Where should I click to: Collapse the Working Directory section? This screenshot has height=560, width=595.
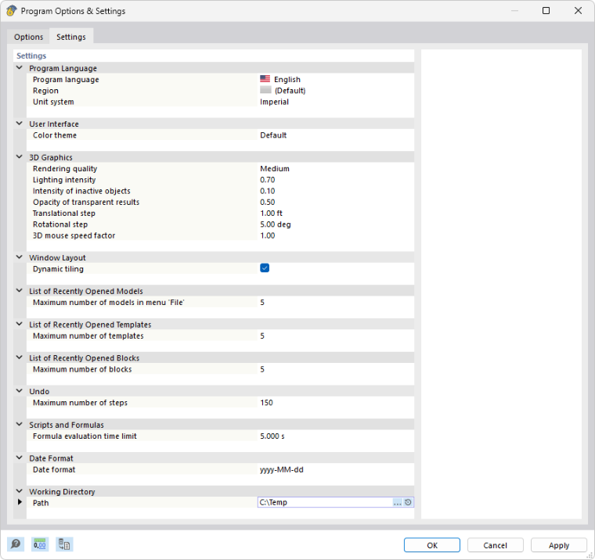tap(20, 491)
